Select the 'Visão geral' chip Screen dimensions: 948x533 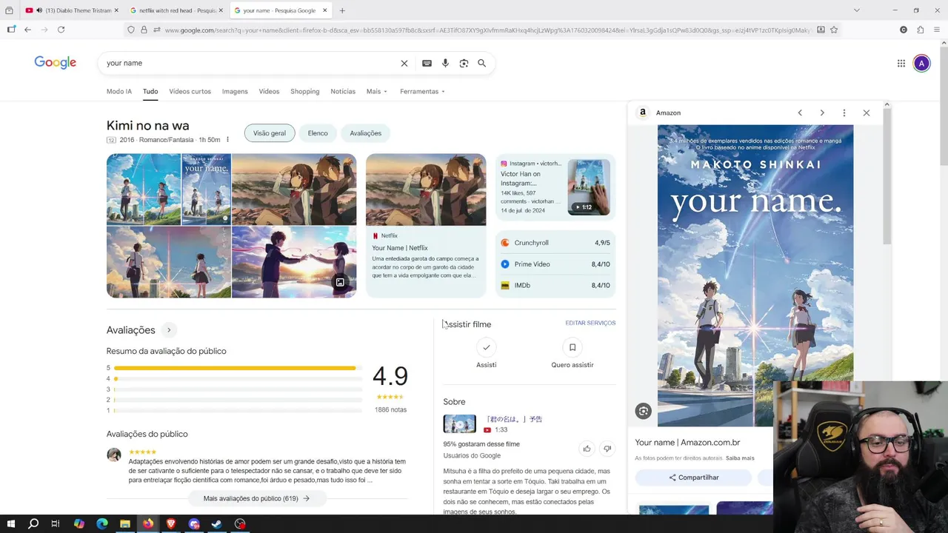pyautogui.click(x=270, y=133)
